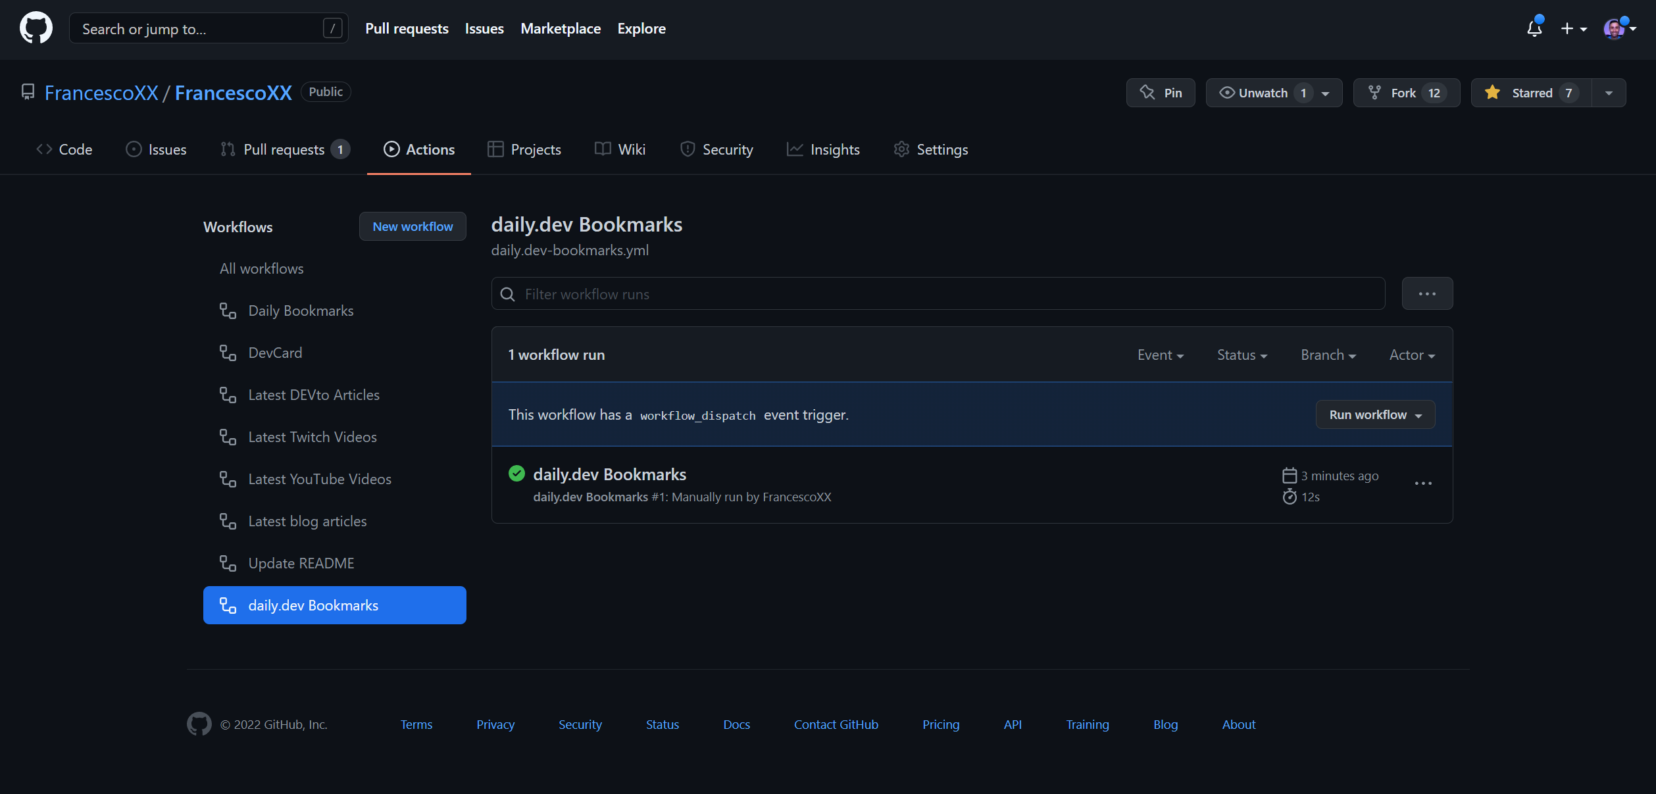Click the slash shortcut icon in search
This screenshot has width=1656, height=794.
(332, 28)
